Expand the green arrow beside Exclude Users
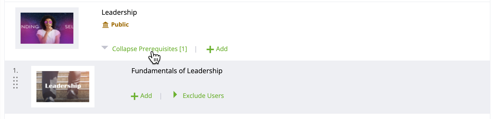This screenshot has width=492, height=119. [x=175, y=95]
